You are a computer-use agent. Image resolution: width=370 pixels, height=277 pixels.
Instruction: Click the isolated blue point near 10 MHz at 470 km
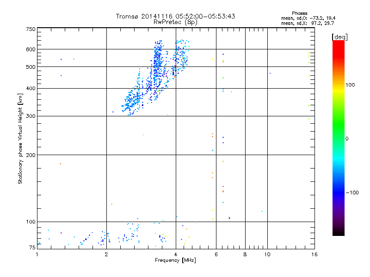coord(270,73)
